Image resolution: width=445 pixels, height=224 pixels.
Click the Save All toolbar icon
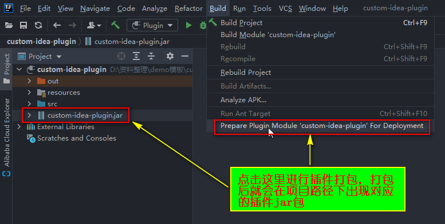pos(23,26)
